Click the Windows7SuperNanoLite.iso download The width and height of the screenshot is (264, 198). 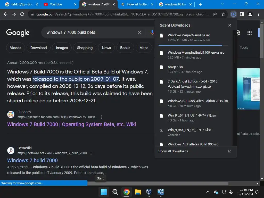(x=193, y=38)
